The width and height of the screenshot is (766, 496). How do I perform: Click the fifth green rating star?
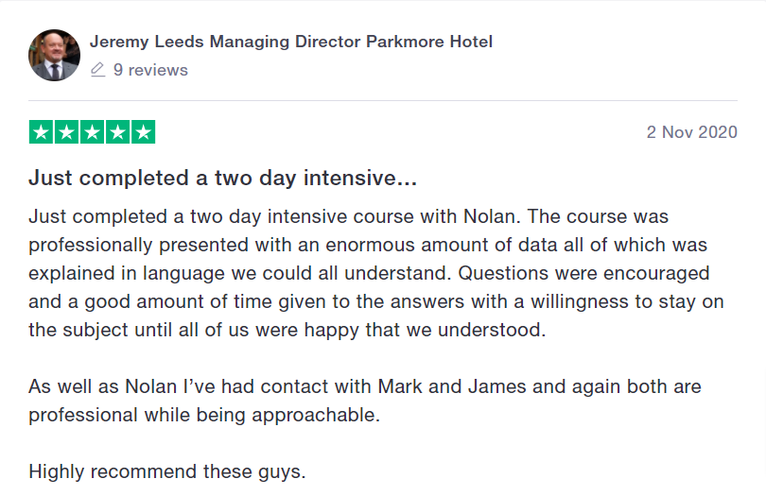click(143, 132)
